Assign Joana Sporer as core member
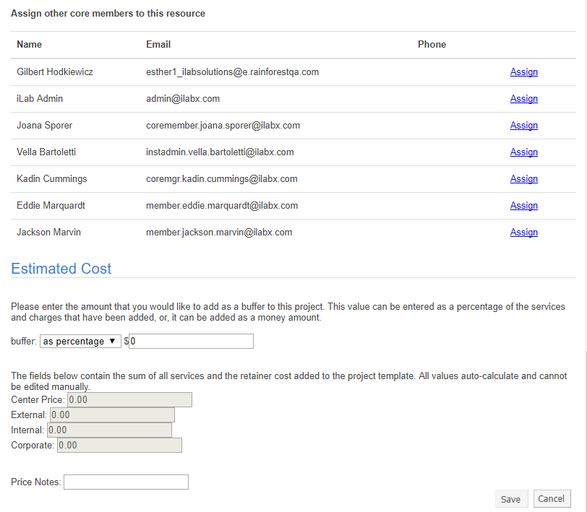Image resolution: width=587 pixels, height=512 pixels. coord(523,126)
